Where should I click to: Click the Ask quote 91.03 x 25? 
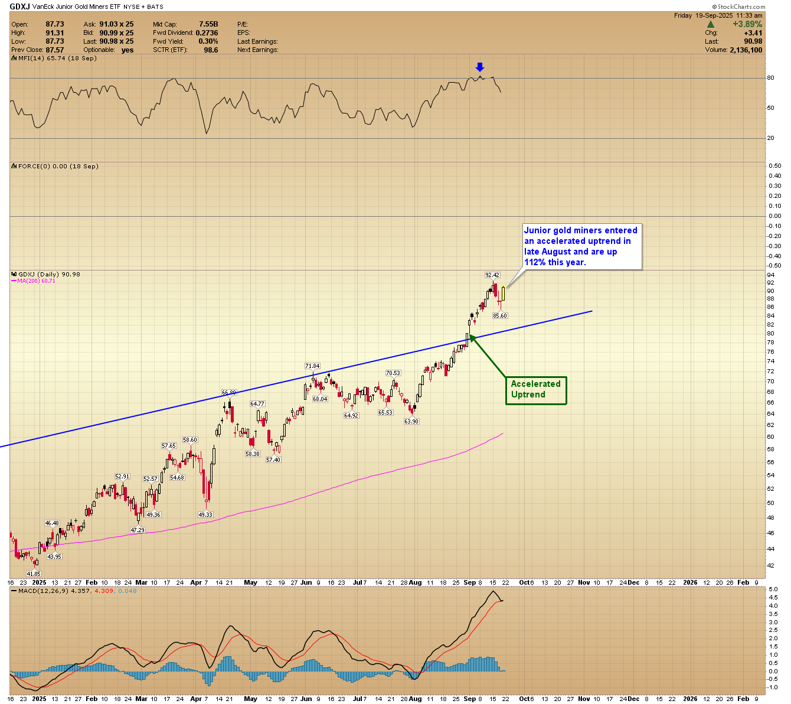(x=116, y=24)
